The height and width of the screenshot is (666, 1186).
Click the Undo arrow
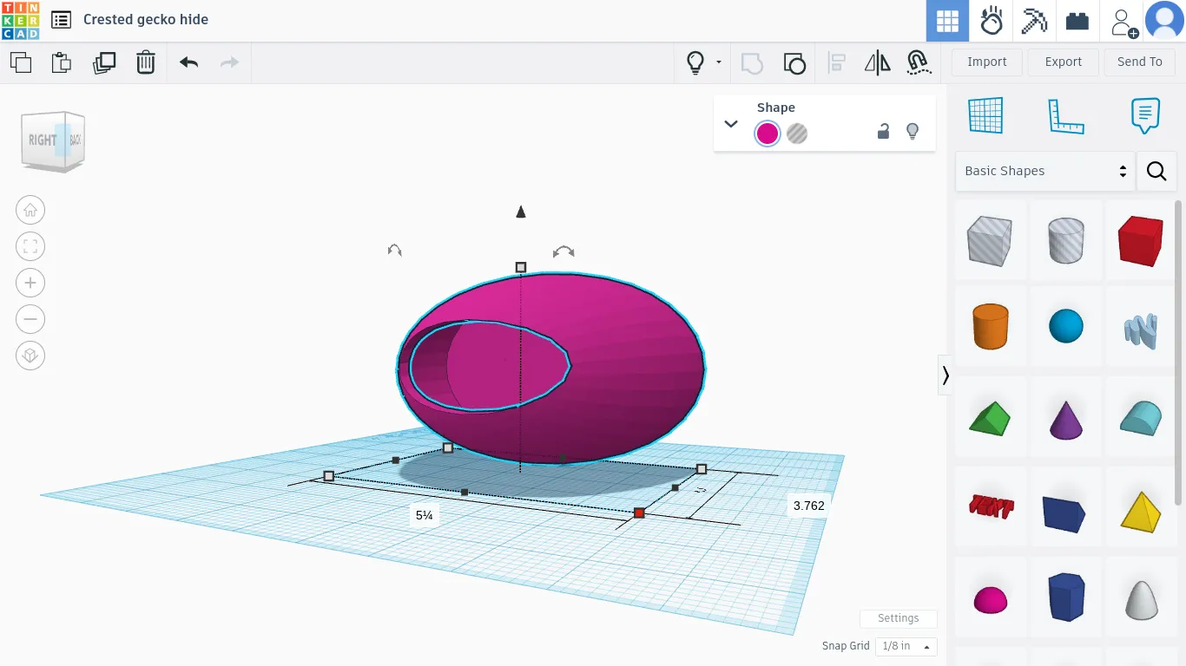188,62
